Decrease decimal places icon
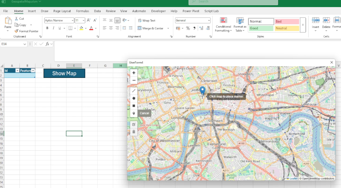Screen dimensions: 341x188 (208, 28)
